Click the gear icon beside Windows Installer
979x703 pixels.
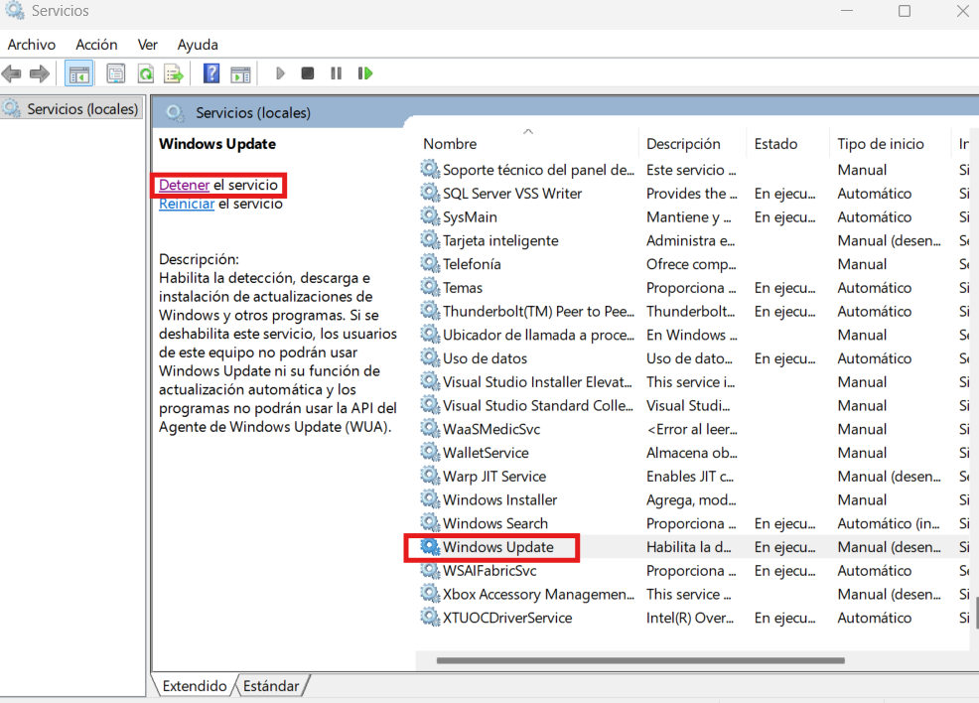tap(430, 499)
